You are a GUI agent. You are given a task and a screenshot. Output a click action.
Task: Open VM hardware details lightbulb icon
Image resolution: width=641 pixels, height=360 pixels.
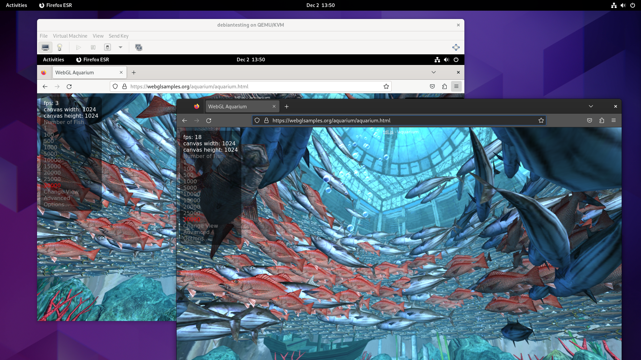(x=60, y=47)
